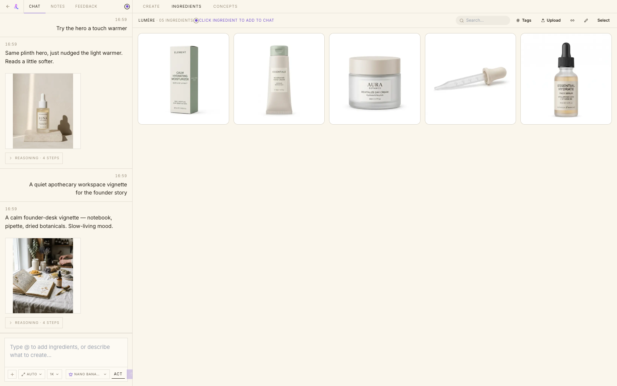Open the Tags filter
617x386 pixels.
click(524, 21)
